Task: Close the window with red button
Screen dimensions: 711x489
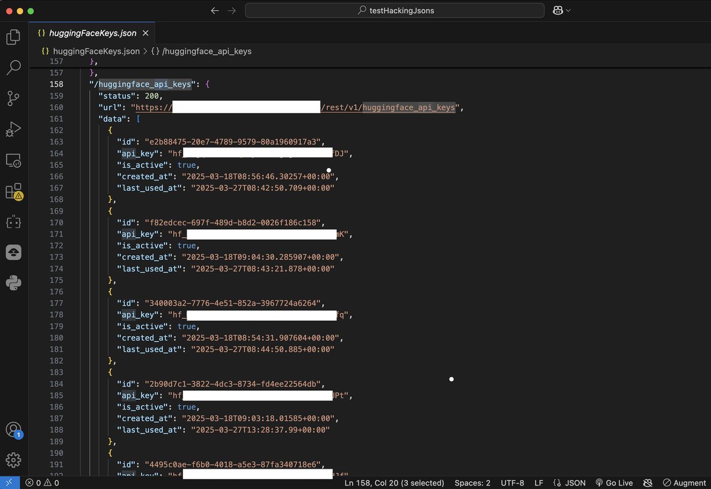Action: (8, 11)
